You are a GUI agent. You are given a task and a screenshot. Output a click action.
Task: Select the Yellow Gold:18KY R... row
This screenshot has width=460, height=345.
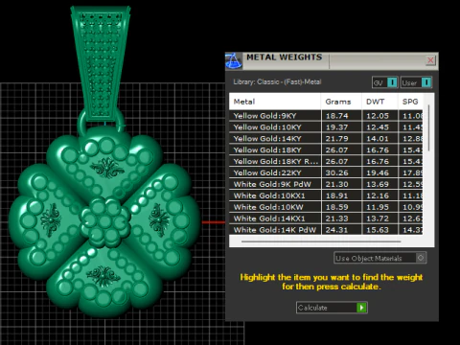pyautogui.click(x=326, y=161)
